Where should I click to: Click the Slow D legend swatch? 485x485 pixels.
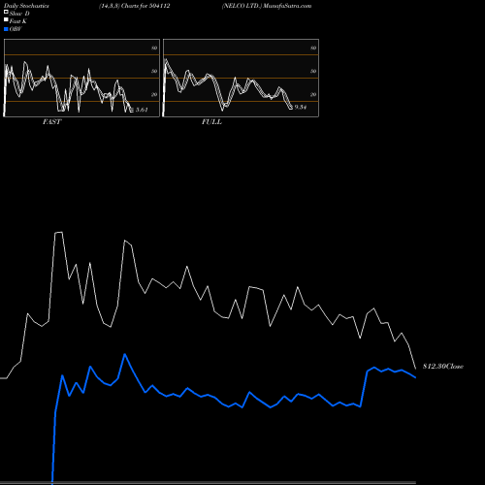point(6,12)
